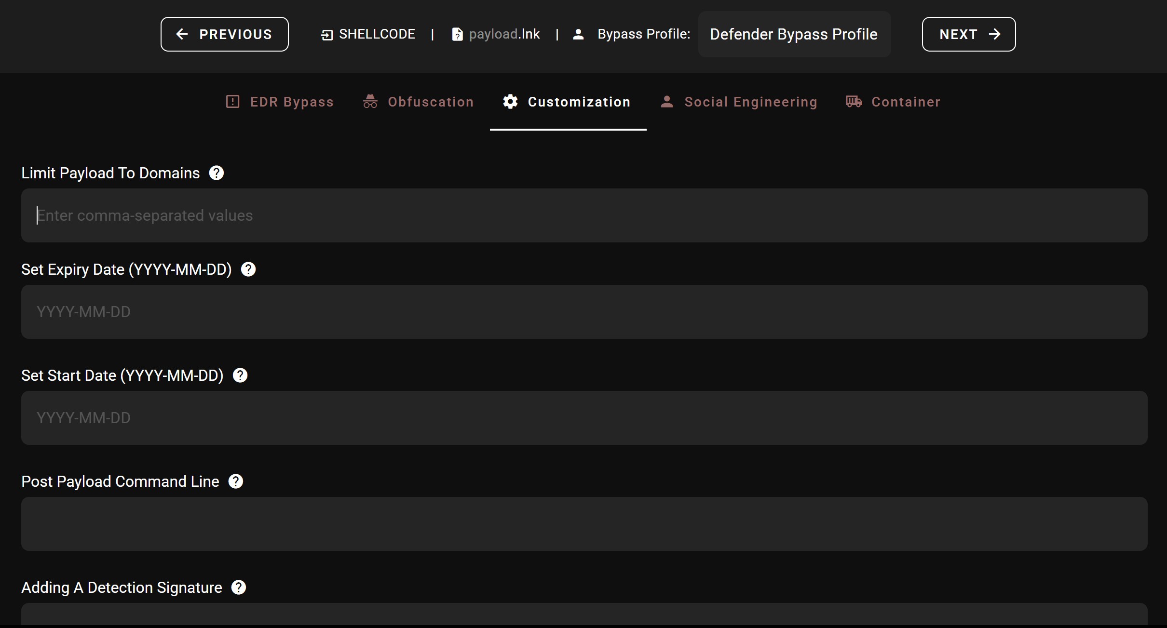Viewport: 1167px width, 628px height.
Task: Click the payload.lnk file icon
Action: [x=457, y=35]
